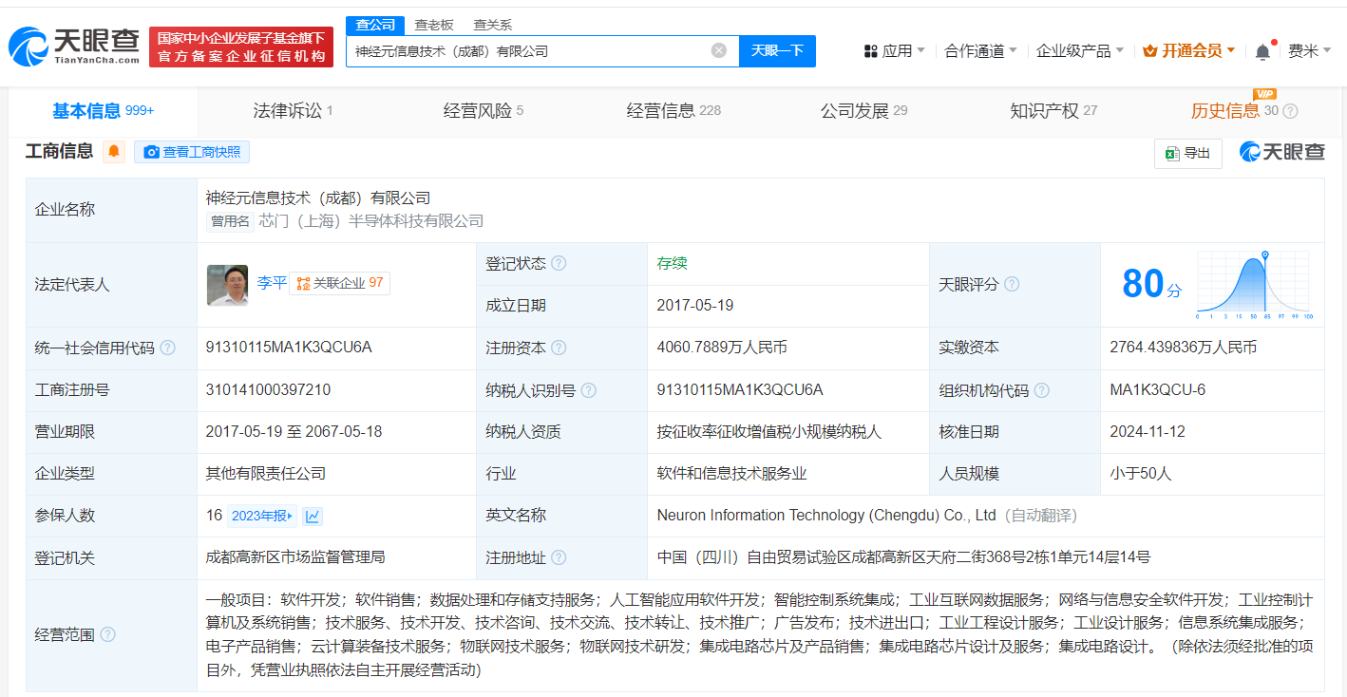Click the help icon beside 纳税人识别号
This screenshot has height=697, width=1347.
[x=589, y=390]
